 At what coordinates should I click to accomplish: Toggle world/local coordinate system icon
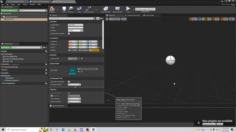(200, 19)
